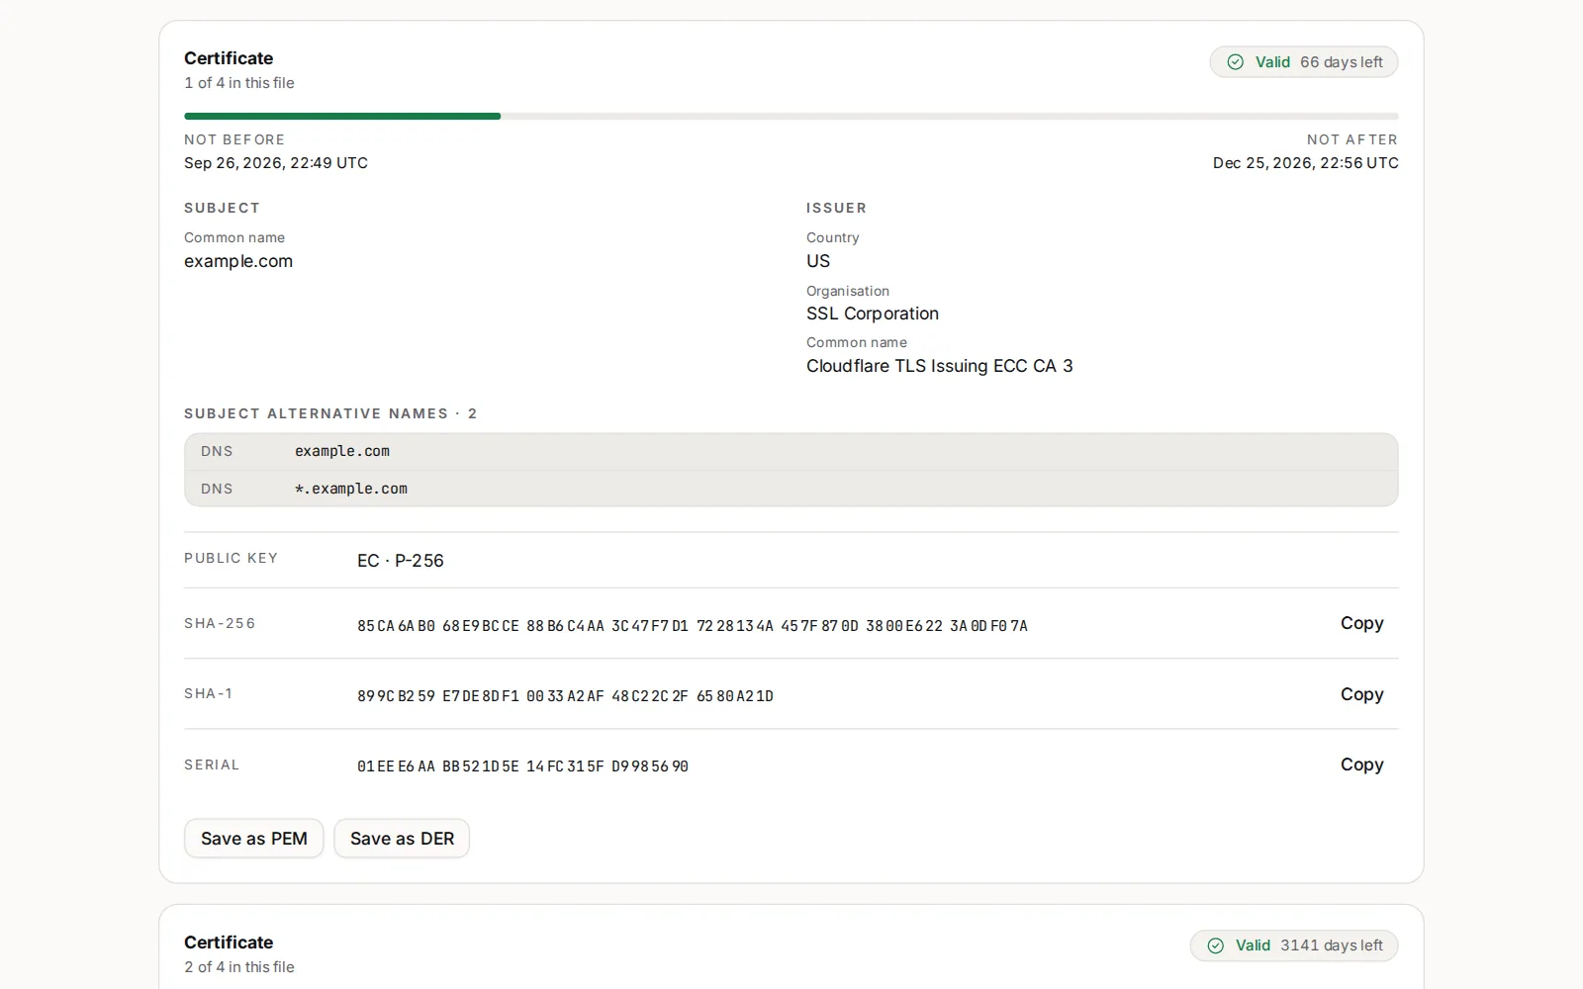Copy the certificate serial number

point(1361,764)
